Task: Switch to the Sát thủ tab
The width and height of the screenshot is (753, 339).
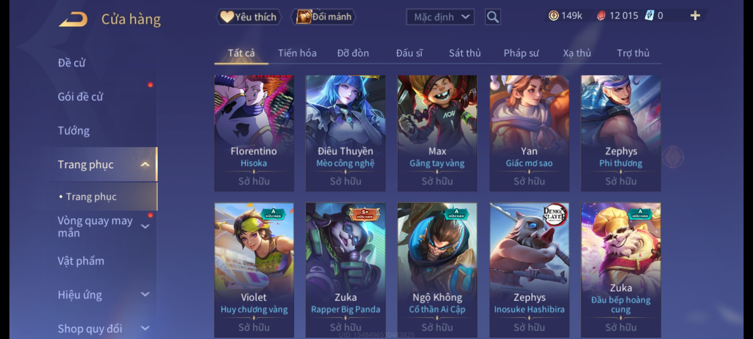Action: [465, 53]
